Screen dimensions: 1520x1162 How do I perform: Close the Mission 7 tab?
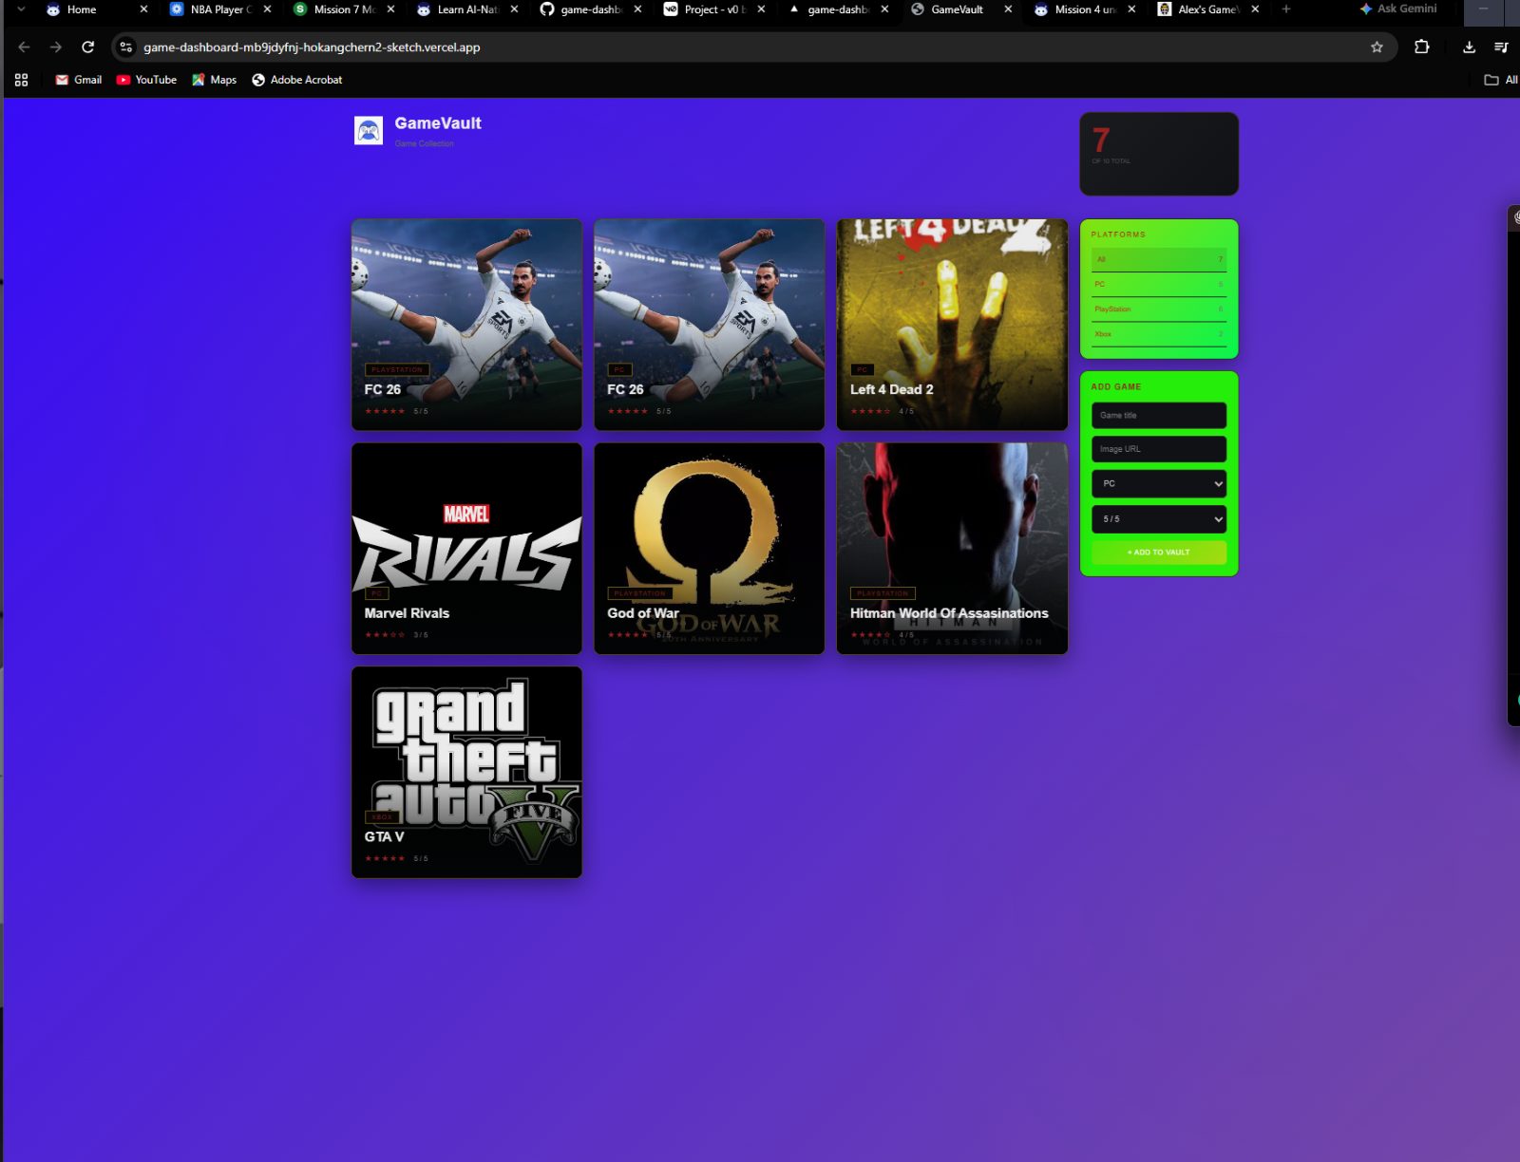point(390,9)
